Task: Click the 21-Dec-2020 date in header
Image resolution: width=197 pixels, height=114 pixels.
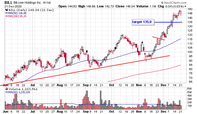Action: pos(13,6)
